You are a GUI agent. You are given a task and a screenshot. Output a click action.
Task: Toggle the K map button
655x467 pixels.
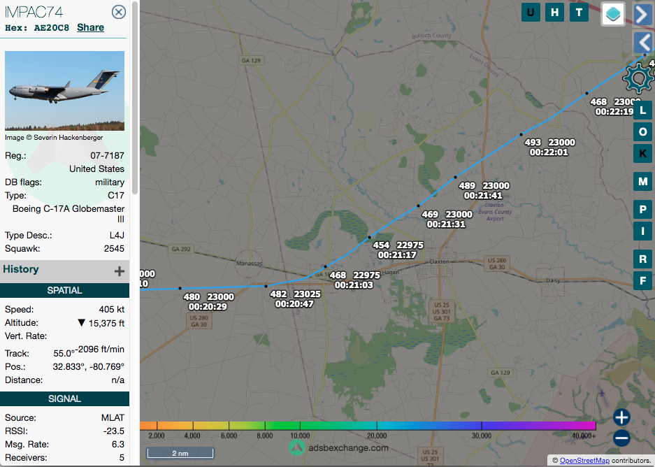click(x=643, y=154)
